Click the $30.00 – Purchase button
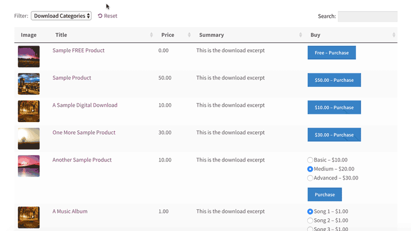This screenshot has height=231, width=411. (x=334, y=134)
